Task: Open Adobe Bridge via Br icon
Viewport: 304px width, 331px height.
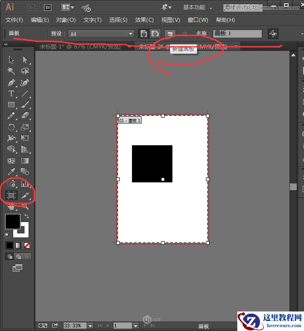Action: coord(31,8)
